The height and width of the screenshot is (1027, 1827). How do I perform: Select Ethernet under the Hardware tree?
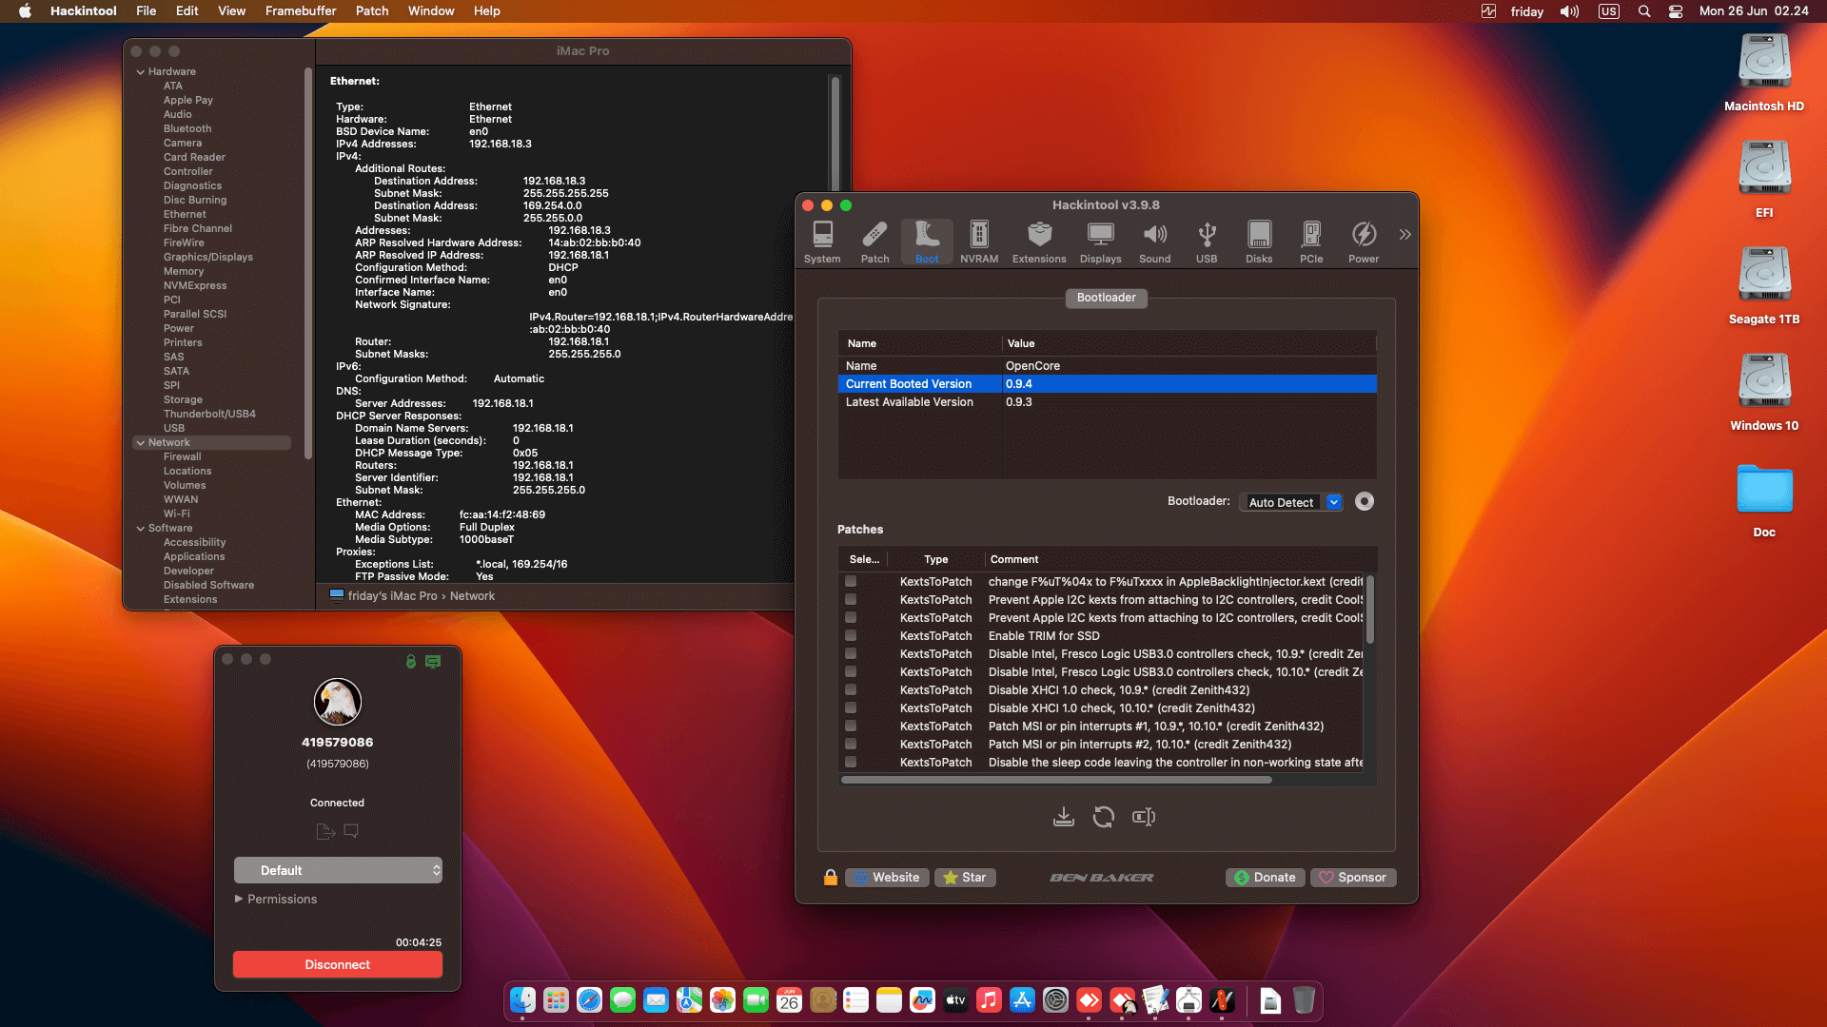pos(185,214)
